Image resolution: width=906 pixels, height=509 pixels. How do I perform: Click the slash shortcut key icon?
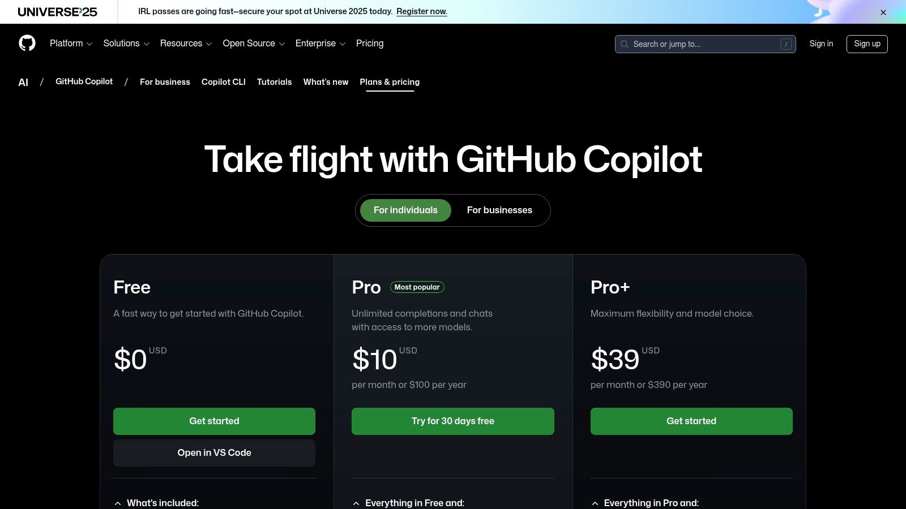(786, 44)
